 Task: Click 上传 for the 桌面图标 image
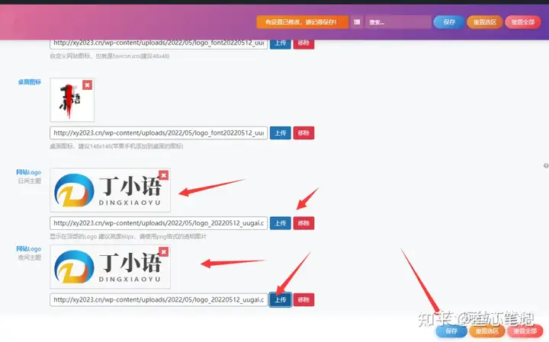tap(280, 133)
